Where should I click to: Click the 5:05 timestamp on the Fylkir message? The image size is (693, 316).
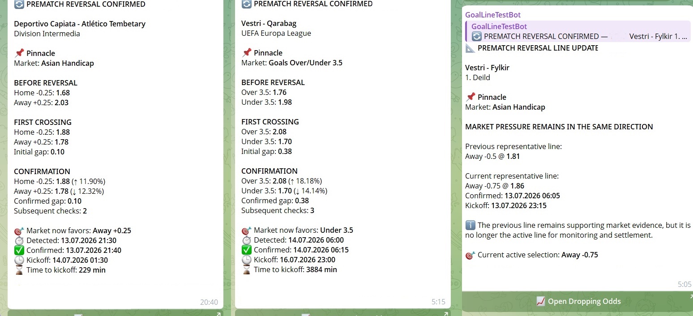tap(684, 284)
